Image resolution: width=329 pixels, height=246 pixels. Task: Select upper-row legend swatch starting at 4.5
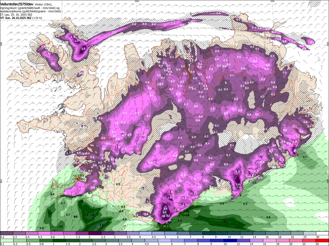[x=158, y=233]
